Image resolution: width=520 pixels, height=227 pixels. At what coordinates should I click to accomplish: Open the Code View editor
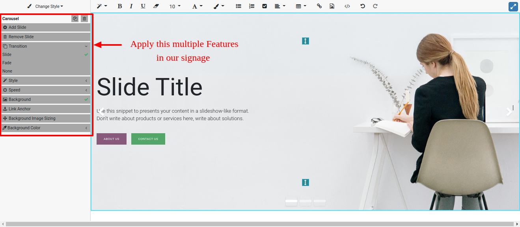(x=347, y=6)
